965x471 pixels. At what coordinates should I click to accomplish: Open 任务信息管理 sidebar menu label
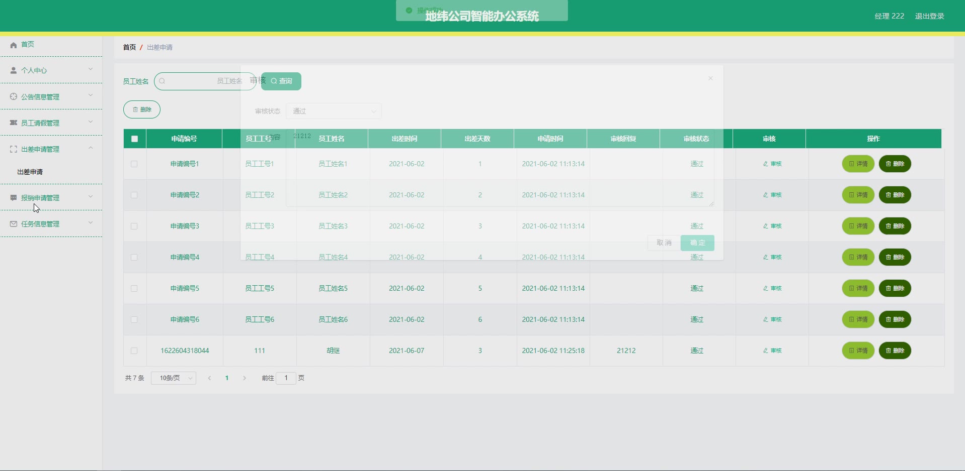[x=40, y=224]
